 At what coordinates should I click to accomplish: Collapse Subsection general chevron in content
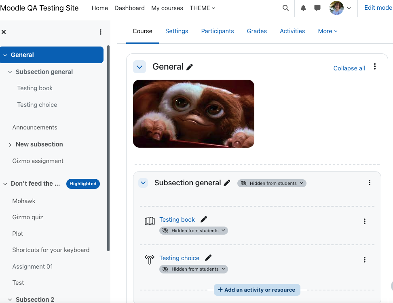pyautogui.click(x=143, y=183)
